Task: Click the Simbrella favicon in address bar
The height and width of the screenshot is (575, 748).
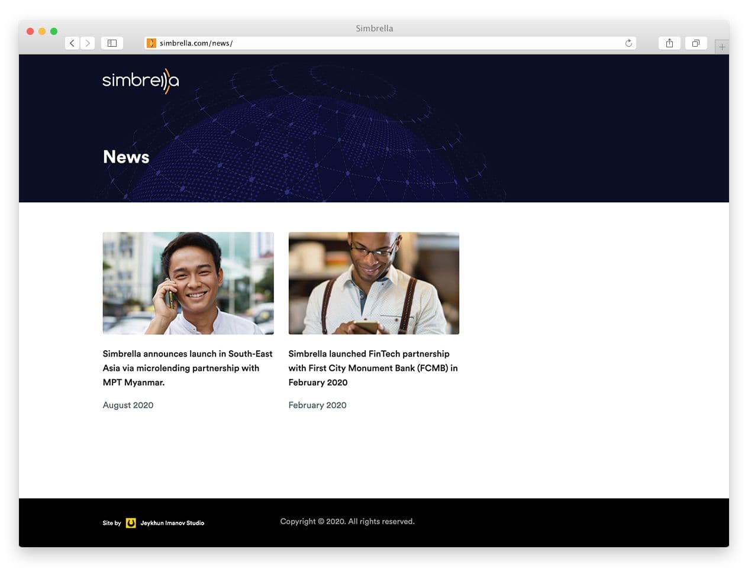Action: pyautogui.click(x=151, y=43)
